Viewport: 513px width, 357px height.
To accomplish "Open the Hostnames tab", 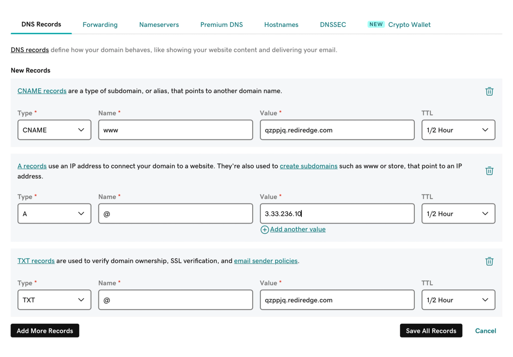I will pyautogui.click(x=281, y=25).
